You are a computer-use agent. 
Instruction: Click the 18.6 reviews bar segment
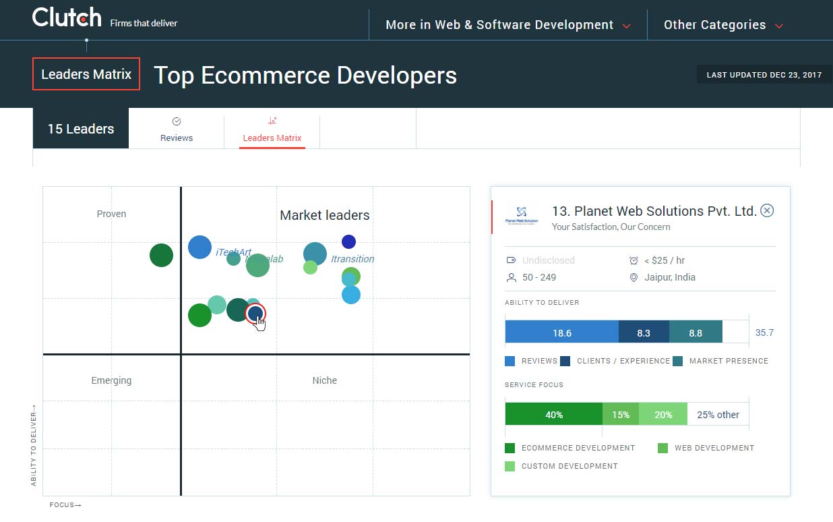(561, 332)
